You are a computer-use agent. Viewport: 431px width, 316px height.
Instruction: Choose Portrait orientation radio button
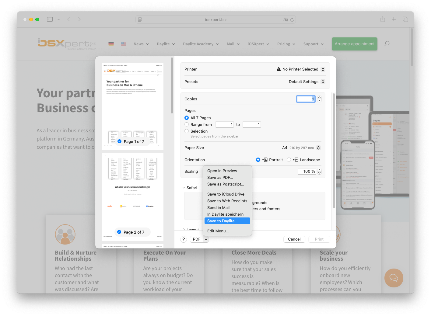(x=258, y=160)
